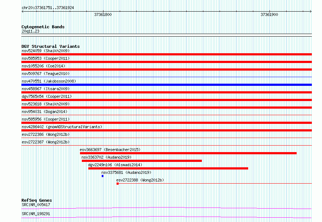Screen dimensions: 322x222
Task: Select the red bar for esv3663697
Action: (188, 153)
